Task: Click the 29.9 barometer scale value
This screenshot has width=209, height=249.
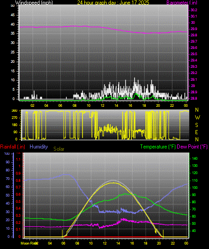Action: click(x=194, y=29)
